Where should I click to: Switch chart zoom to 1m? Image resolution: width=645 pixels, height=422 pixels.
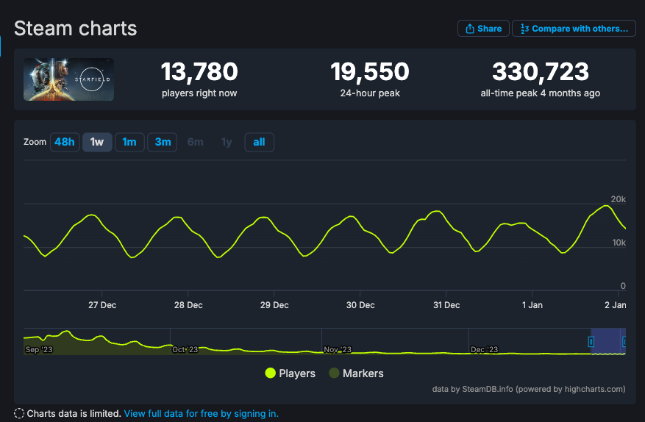(129, 143)
